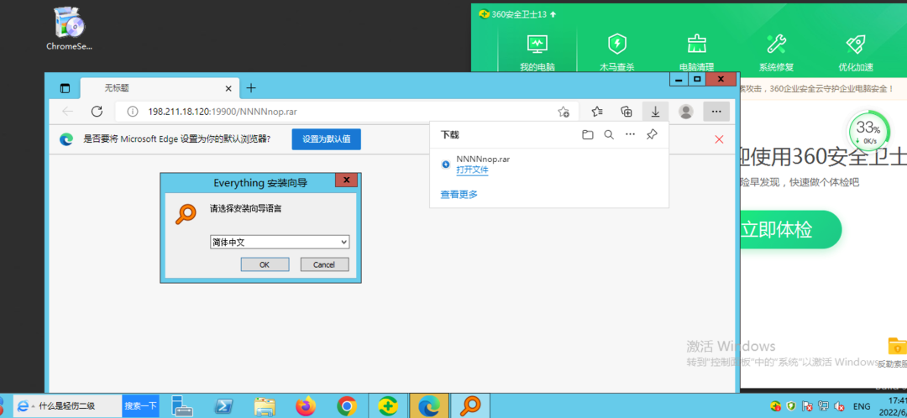Click the Edge tab actions menu icon

pyautogui.click(x=64, y=88)
